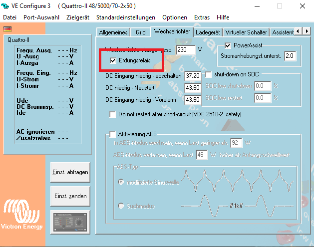314x247 pixels.
Task: Click the U-Strom readout
Action: click(45, 79)
